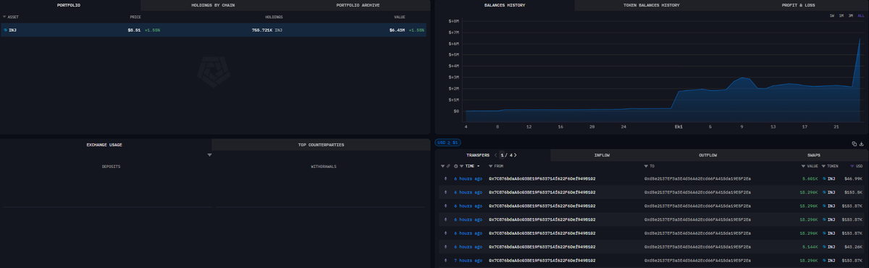Open the TO column filter
The width and height of the screenshot is (869, 268).
point(646,166)
